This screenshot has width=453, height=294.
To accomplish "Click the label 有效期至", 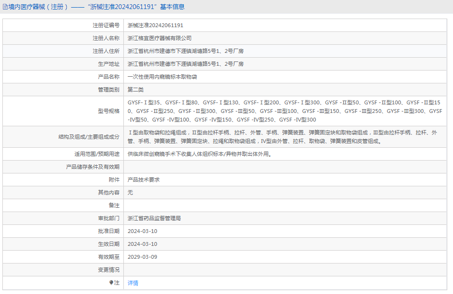I will pyautogui.click(x=109, y=257).
